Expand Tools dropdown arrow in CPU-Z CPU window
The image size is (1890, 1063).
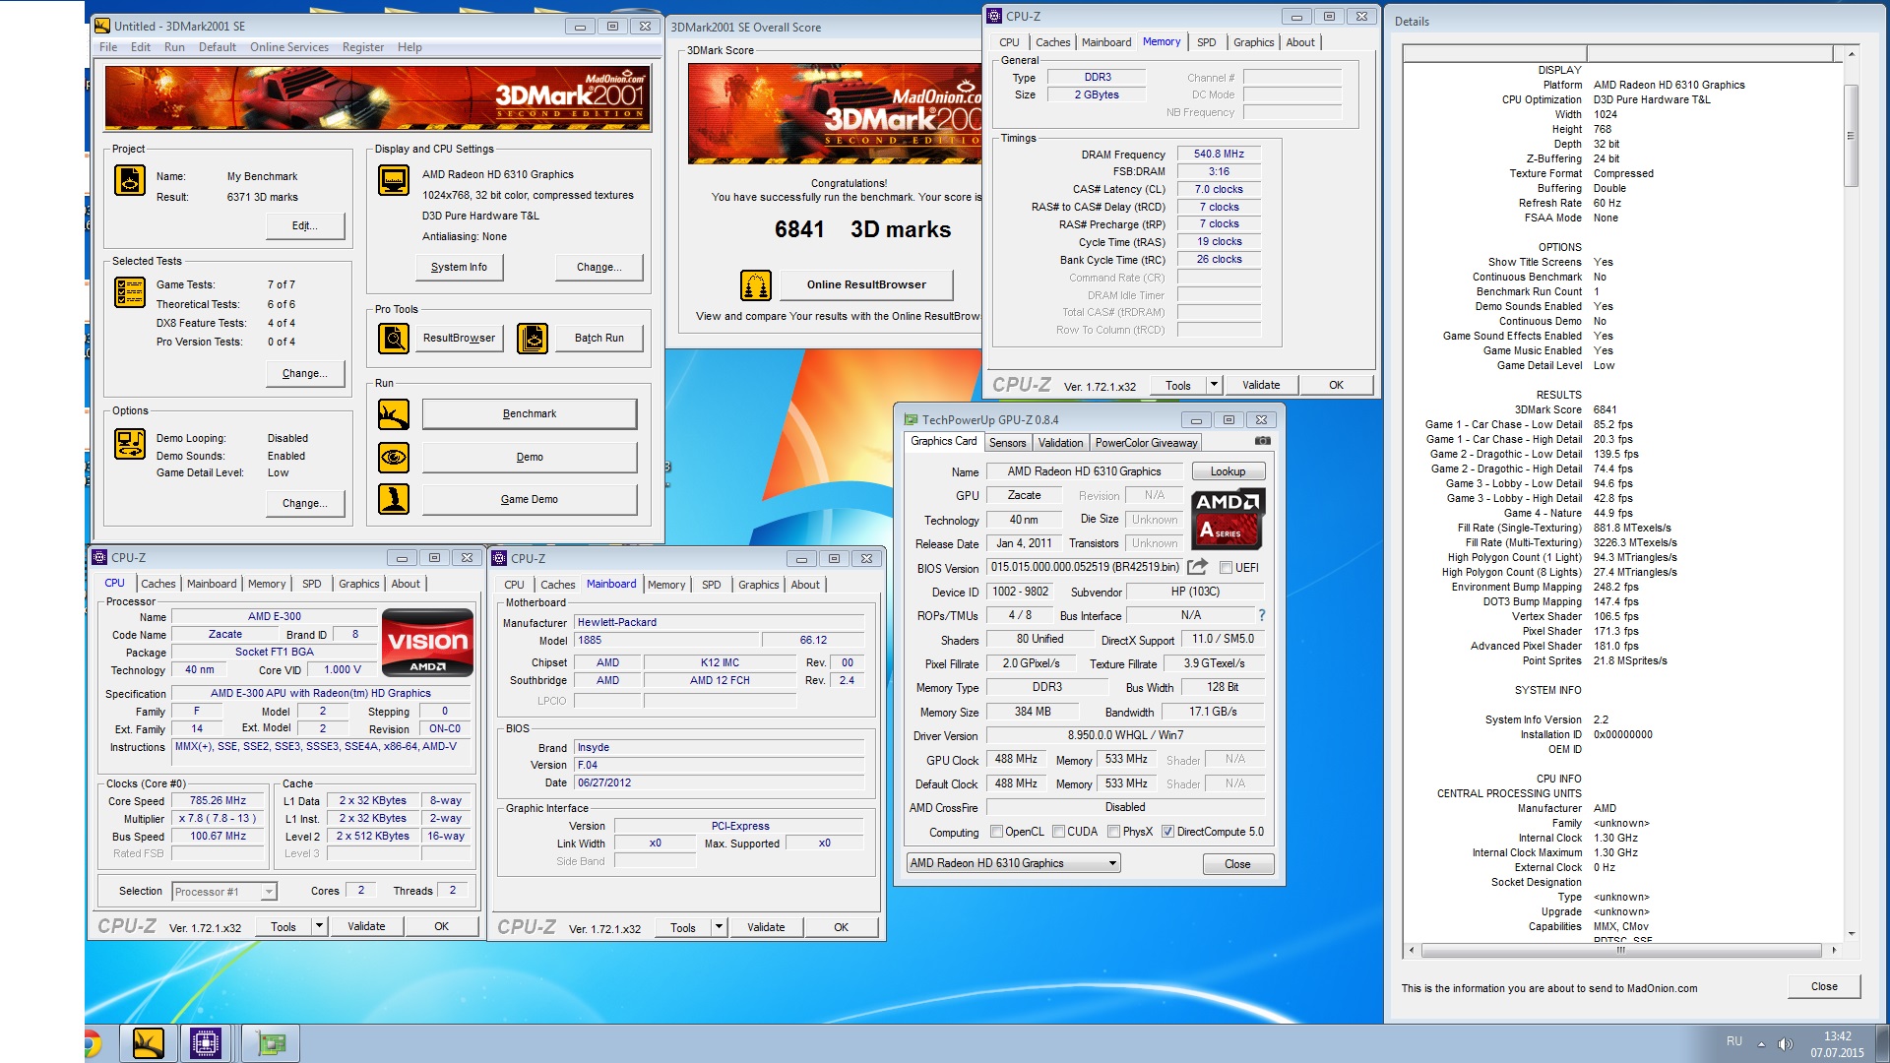tap(319, 926)
